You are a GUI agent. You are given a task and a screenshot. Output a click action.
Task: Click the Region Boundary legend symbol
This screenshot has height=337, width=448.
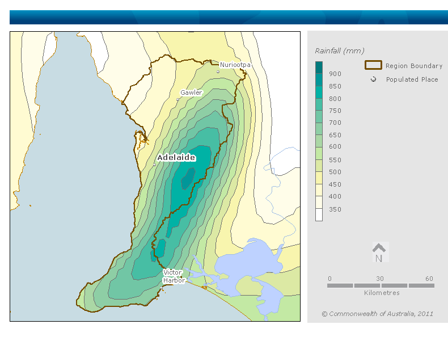373,65
